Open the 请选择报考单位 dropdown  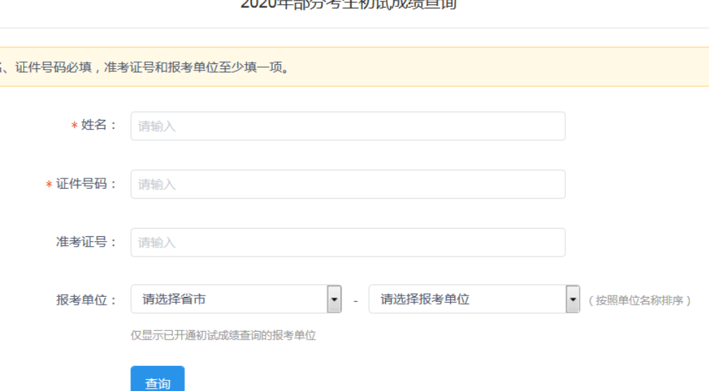(x=466, y=299)
